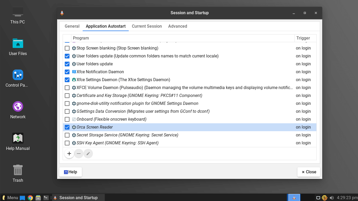Switch to the Current Session tab

point(147,26)
